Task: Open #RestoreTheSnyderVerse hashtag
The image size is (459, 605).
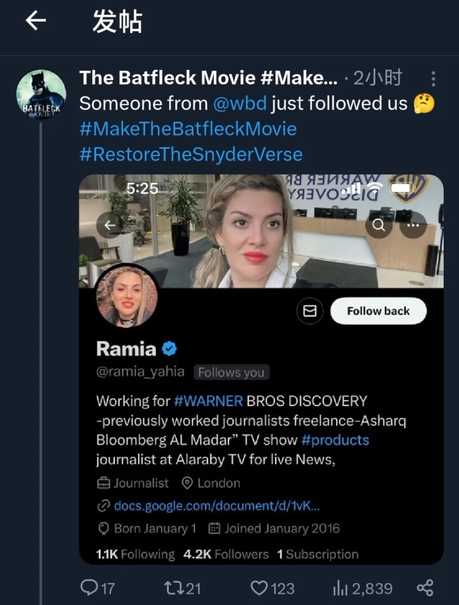Action: (x=191, y=154)
